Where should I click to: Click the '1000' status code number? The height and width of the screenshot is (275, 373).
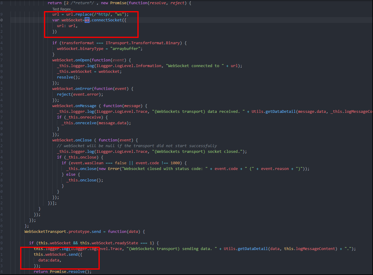(175, 163)
